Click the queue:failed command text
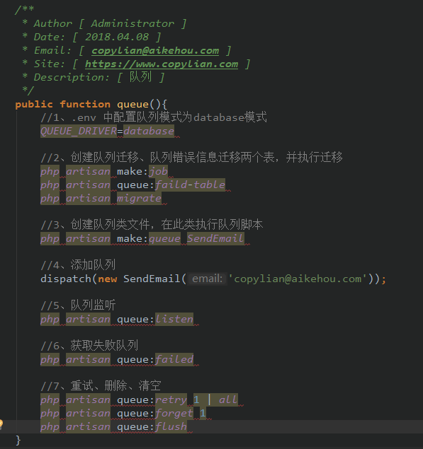This screenshot has width=423, height=449. pyautogui.click(x=155, y=360)
